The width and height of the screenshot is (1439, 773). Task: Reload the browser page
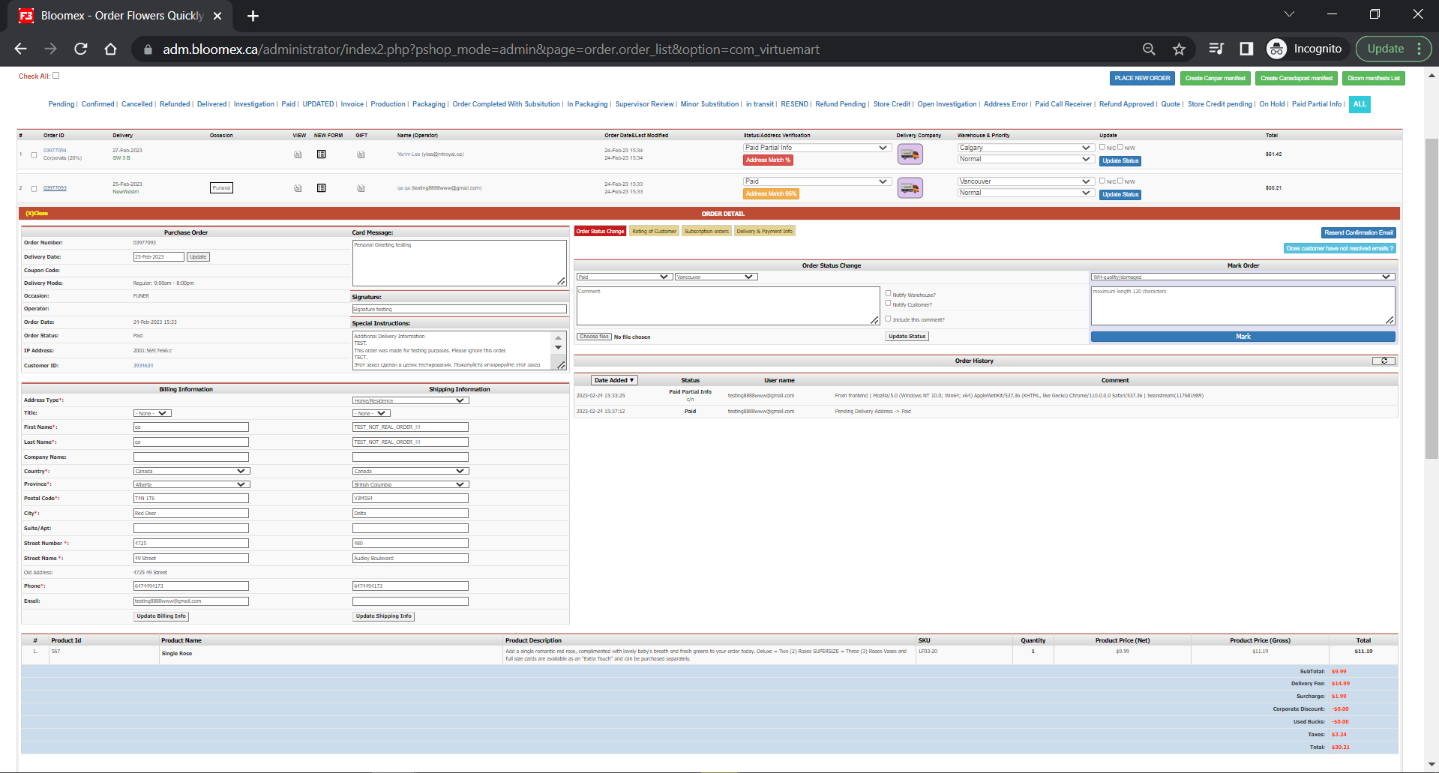tap(81, 49)
